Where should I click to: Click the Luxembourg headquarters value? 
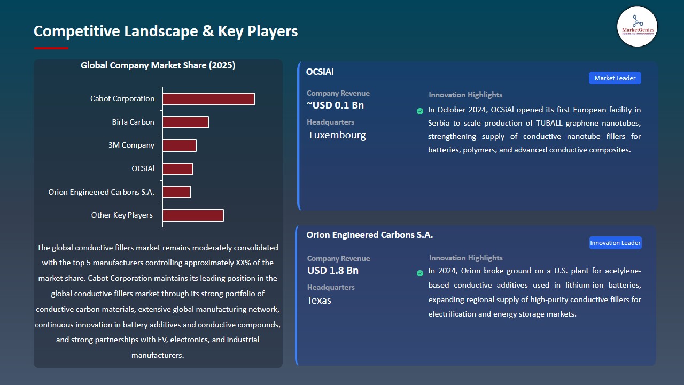338,135
